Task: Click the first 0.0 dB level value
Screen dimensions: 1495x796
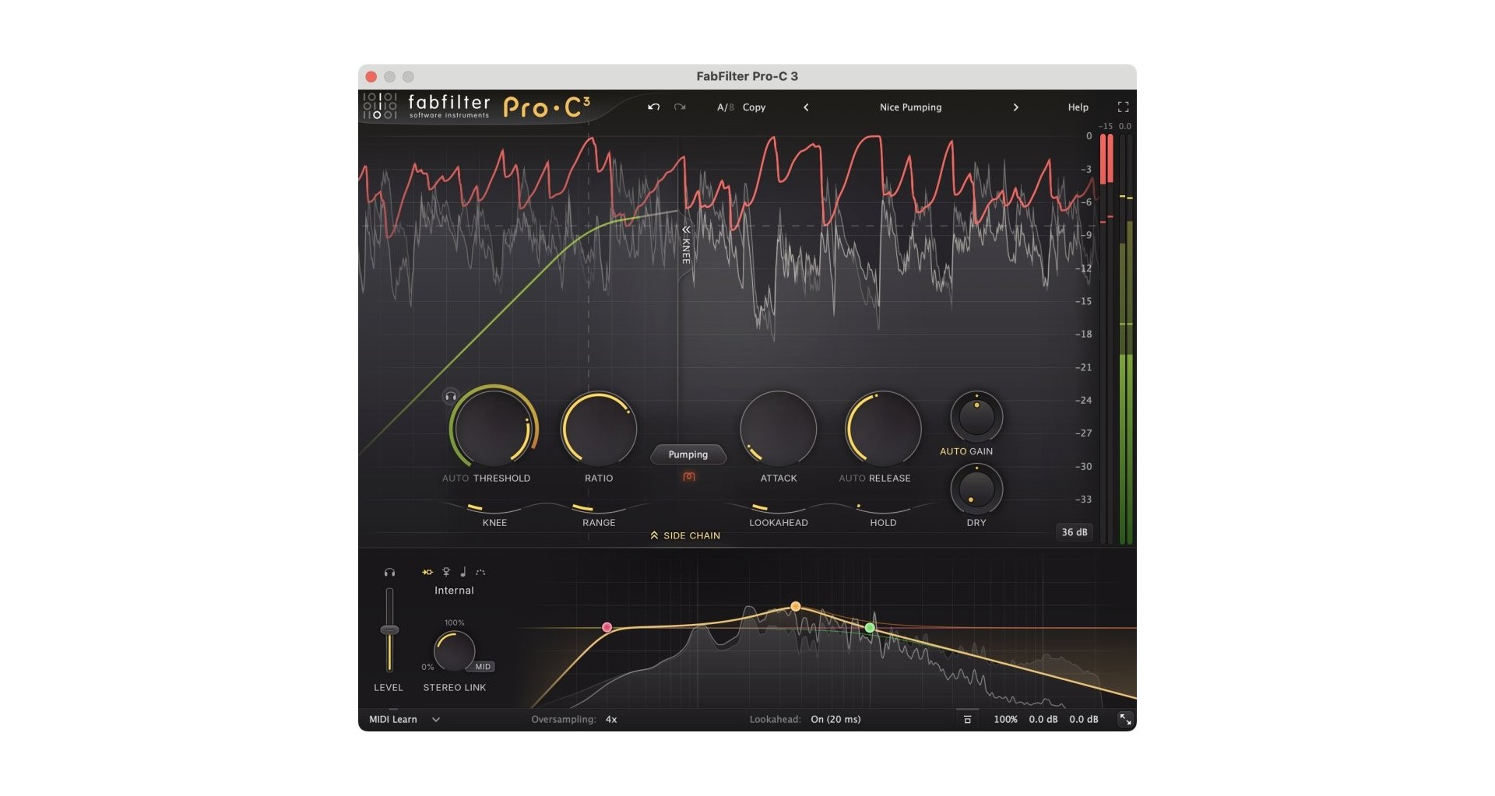Action: (x=1043, y=720)
